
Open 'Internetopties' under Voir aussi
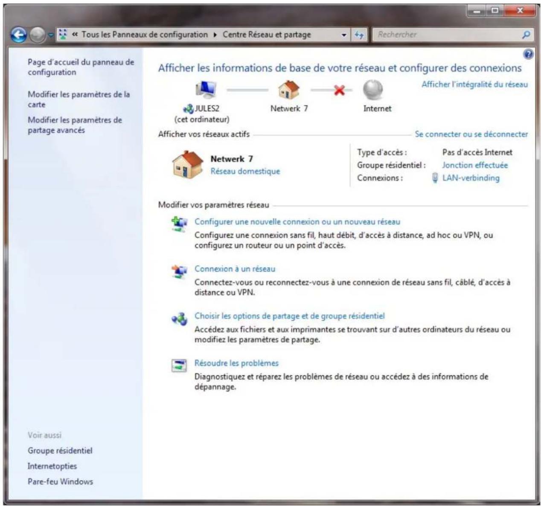pos(52,466)
